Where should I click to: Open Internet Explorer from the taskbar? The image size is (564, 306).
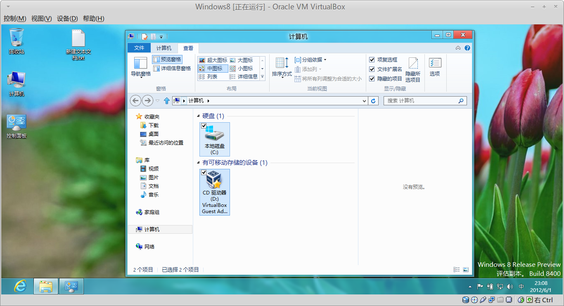20,286
